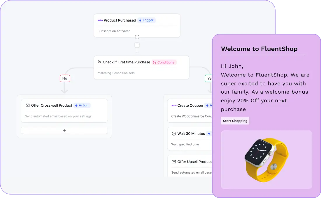The image size is (321, 198).
Task: Click the Yes branch label
Action: (x=209, y=79)
